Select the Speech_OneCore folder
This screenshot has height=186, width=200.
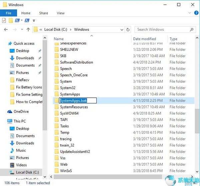point(74,75)
